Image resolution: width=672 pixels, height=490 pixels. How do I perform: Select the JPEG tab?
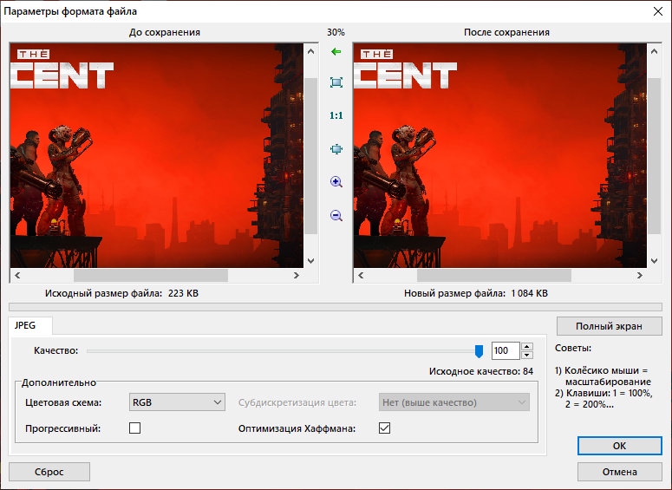pos(30,325)
